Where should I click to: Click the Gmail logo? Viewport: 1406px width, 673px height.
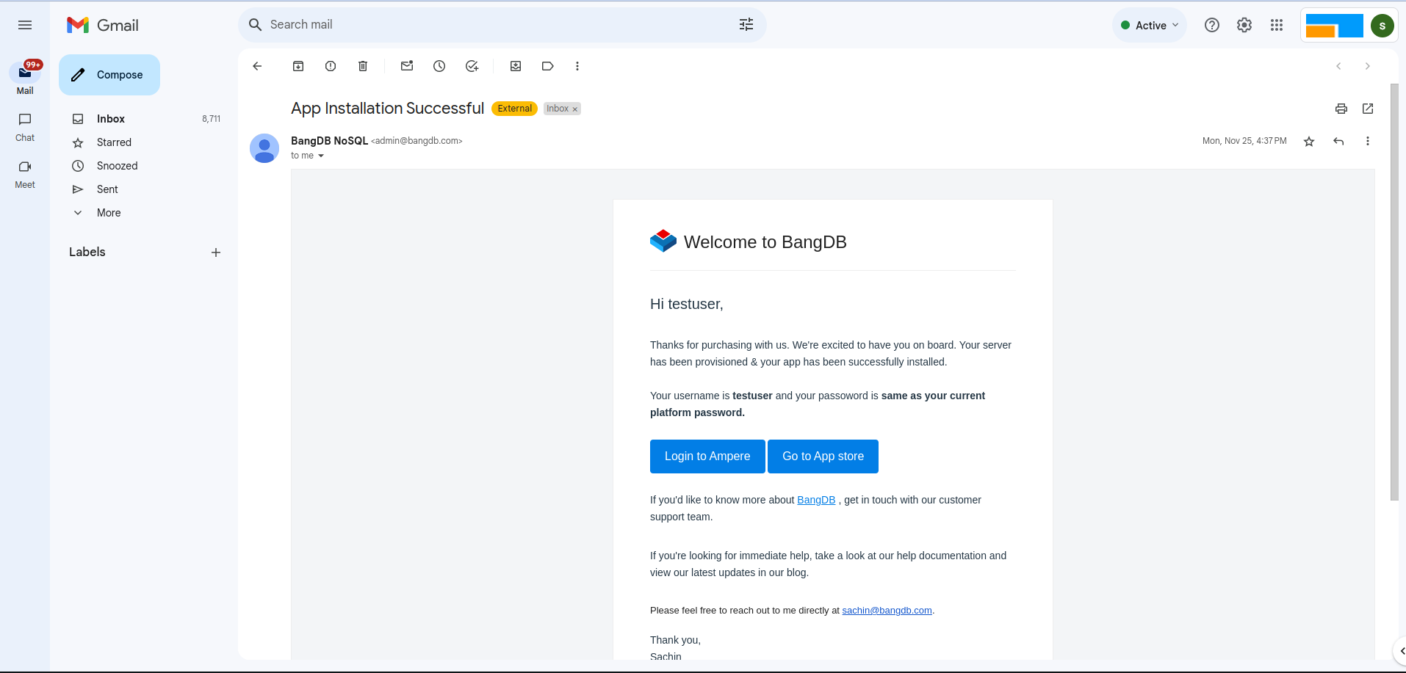(103, 25)
